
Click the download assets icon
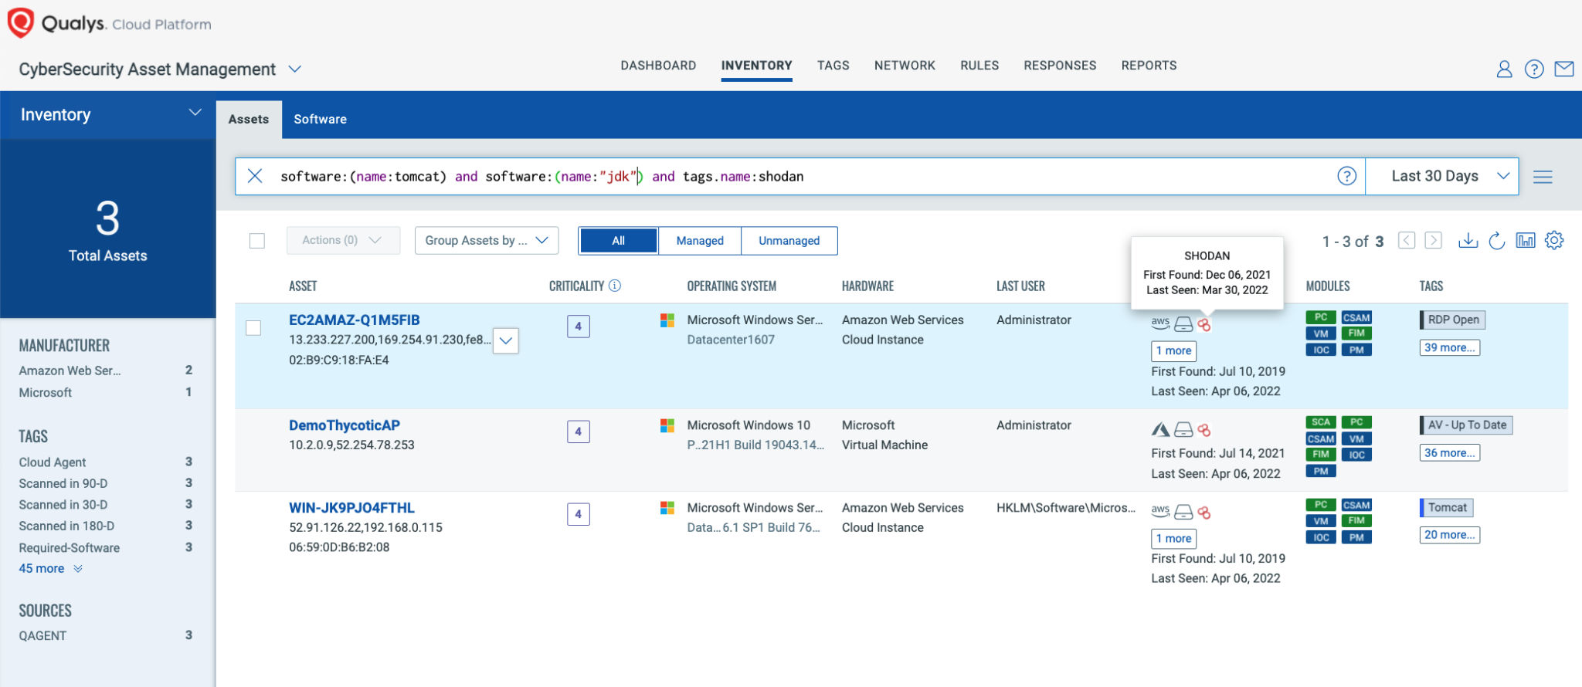(x=1468, y=241)
